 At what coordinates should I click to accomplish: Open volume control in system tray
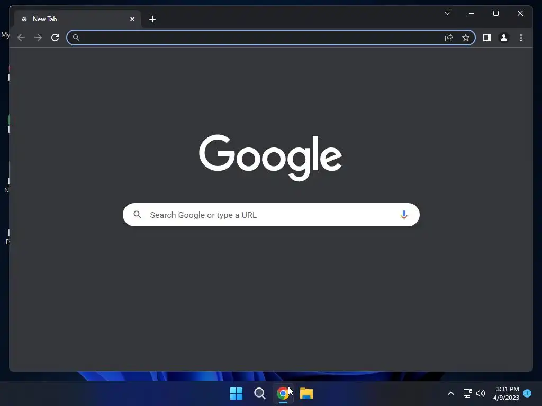pyautogui.click(x=481, y=393)
